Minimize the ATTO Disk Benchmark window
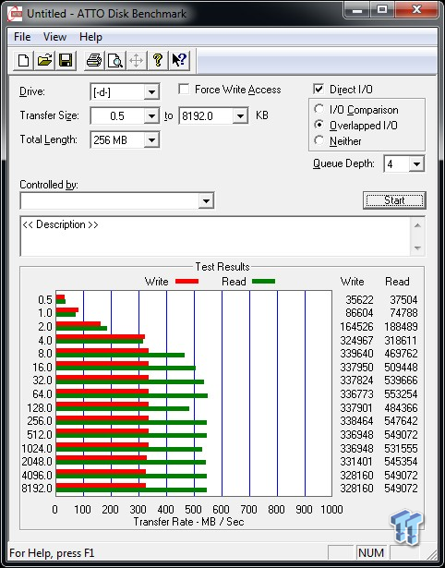The height and width of the screenshot is (568, 445). point(357,10)
